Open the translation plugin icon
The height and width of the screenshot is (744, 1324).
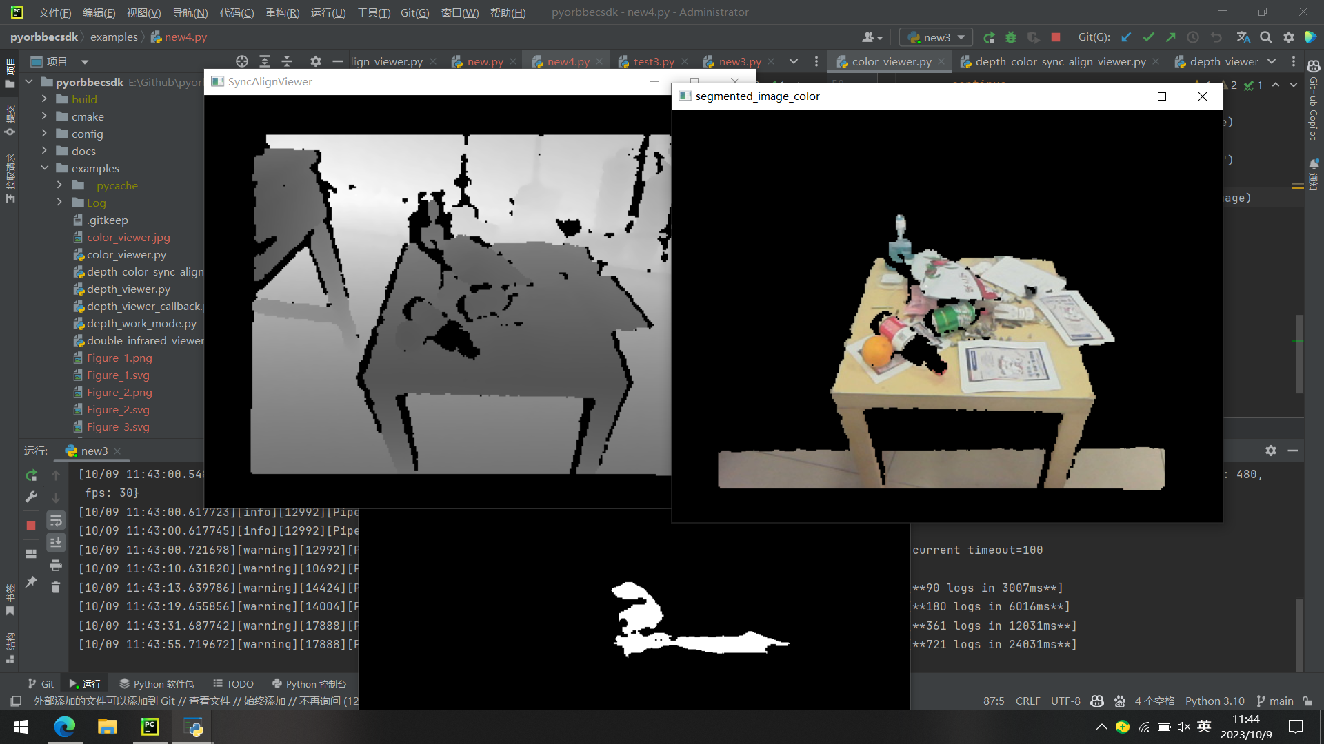pos(1243,37)
